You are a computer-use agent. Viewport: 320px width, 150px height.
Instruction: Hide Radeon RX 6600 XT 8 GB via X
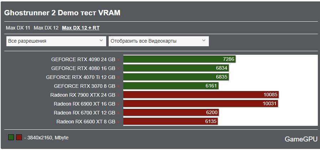pyautogui.click(x=118, y=122)
